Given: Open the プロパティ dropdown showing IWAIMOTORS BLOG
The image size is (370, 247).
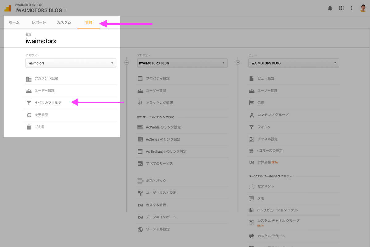Looking at the screenshot, I should [182, 63].
